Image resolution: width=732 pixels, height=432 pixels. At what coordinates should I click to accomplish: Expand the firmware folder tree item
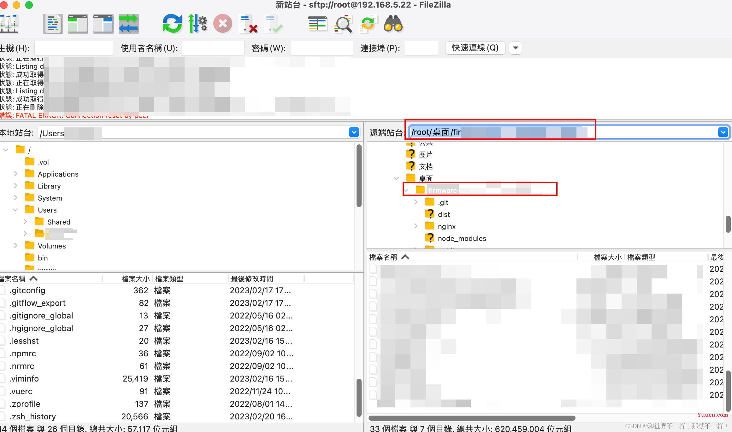click(406, 190)
